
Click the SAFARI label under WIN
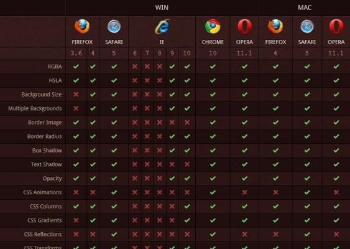(114, 42)
